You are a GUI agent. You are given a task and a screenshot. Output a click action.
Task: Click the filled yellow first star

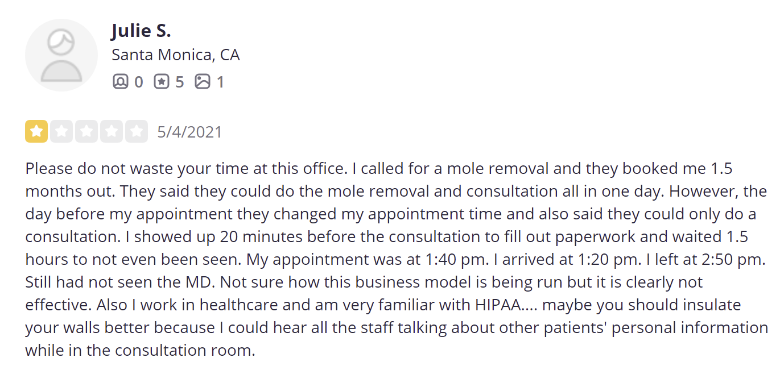pyautogui.click(x=36, y=131)
